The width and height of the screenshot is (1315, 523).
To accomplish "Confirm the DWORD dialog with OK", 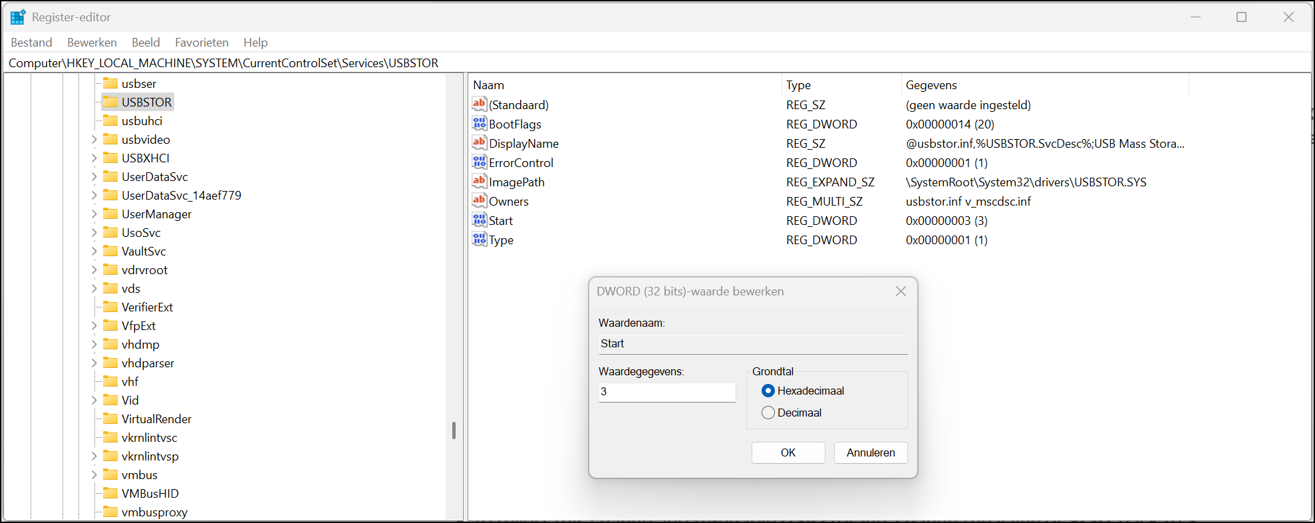I will (x=788, y=452).
